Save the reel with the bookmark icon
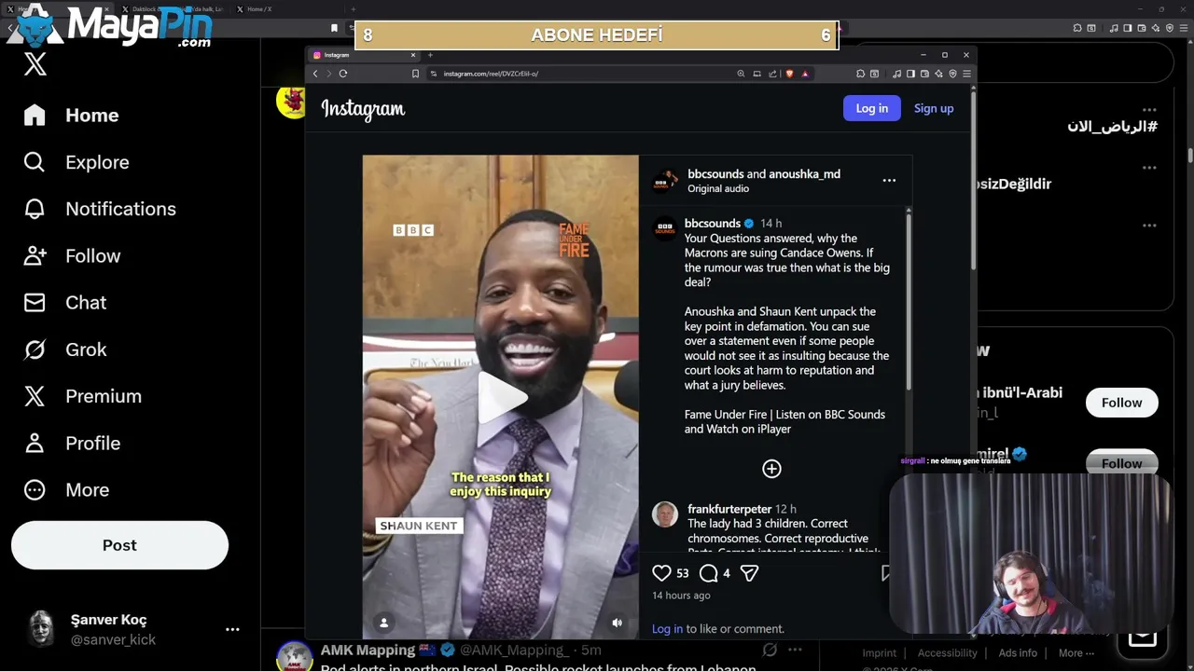 [886, 573]
